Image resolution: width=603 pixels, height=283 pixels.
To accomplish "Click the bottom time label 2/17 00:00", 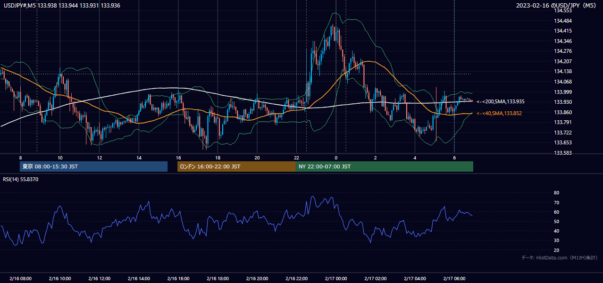I will click(x=336, y=278).
